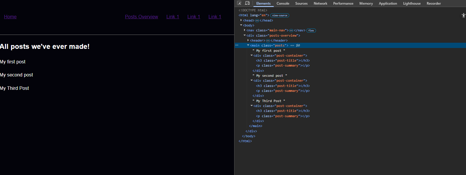Open the Application tab
Screen dimensions: 466x175
pos(388,3)
